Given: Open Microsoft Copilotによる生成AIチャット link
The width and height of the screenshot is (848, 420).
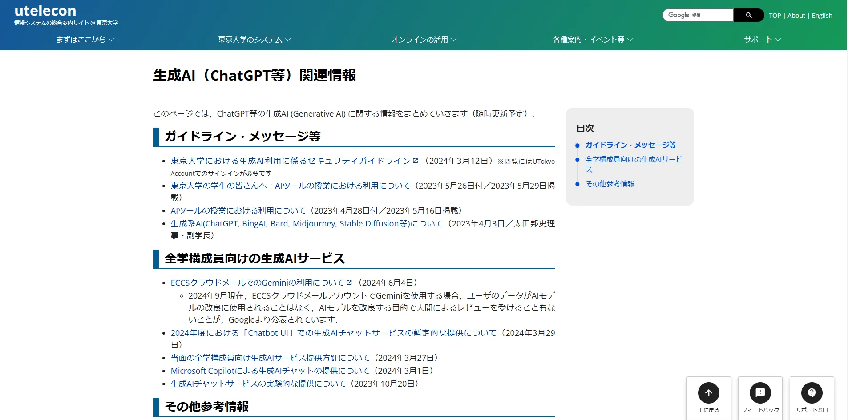Looking at the screenshot, I should pos(270,371).
